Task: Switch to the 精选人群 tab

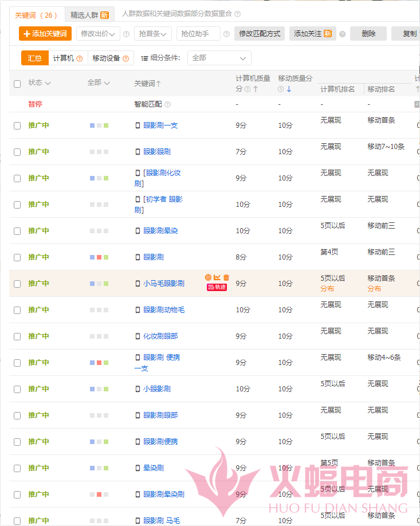Action: click(89, 15)
